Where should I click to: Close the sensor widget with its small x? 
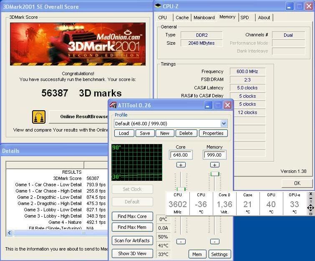pyautogui.click(x=310, y=194)
